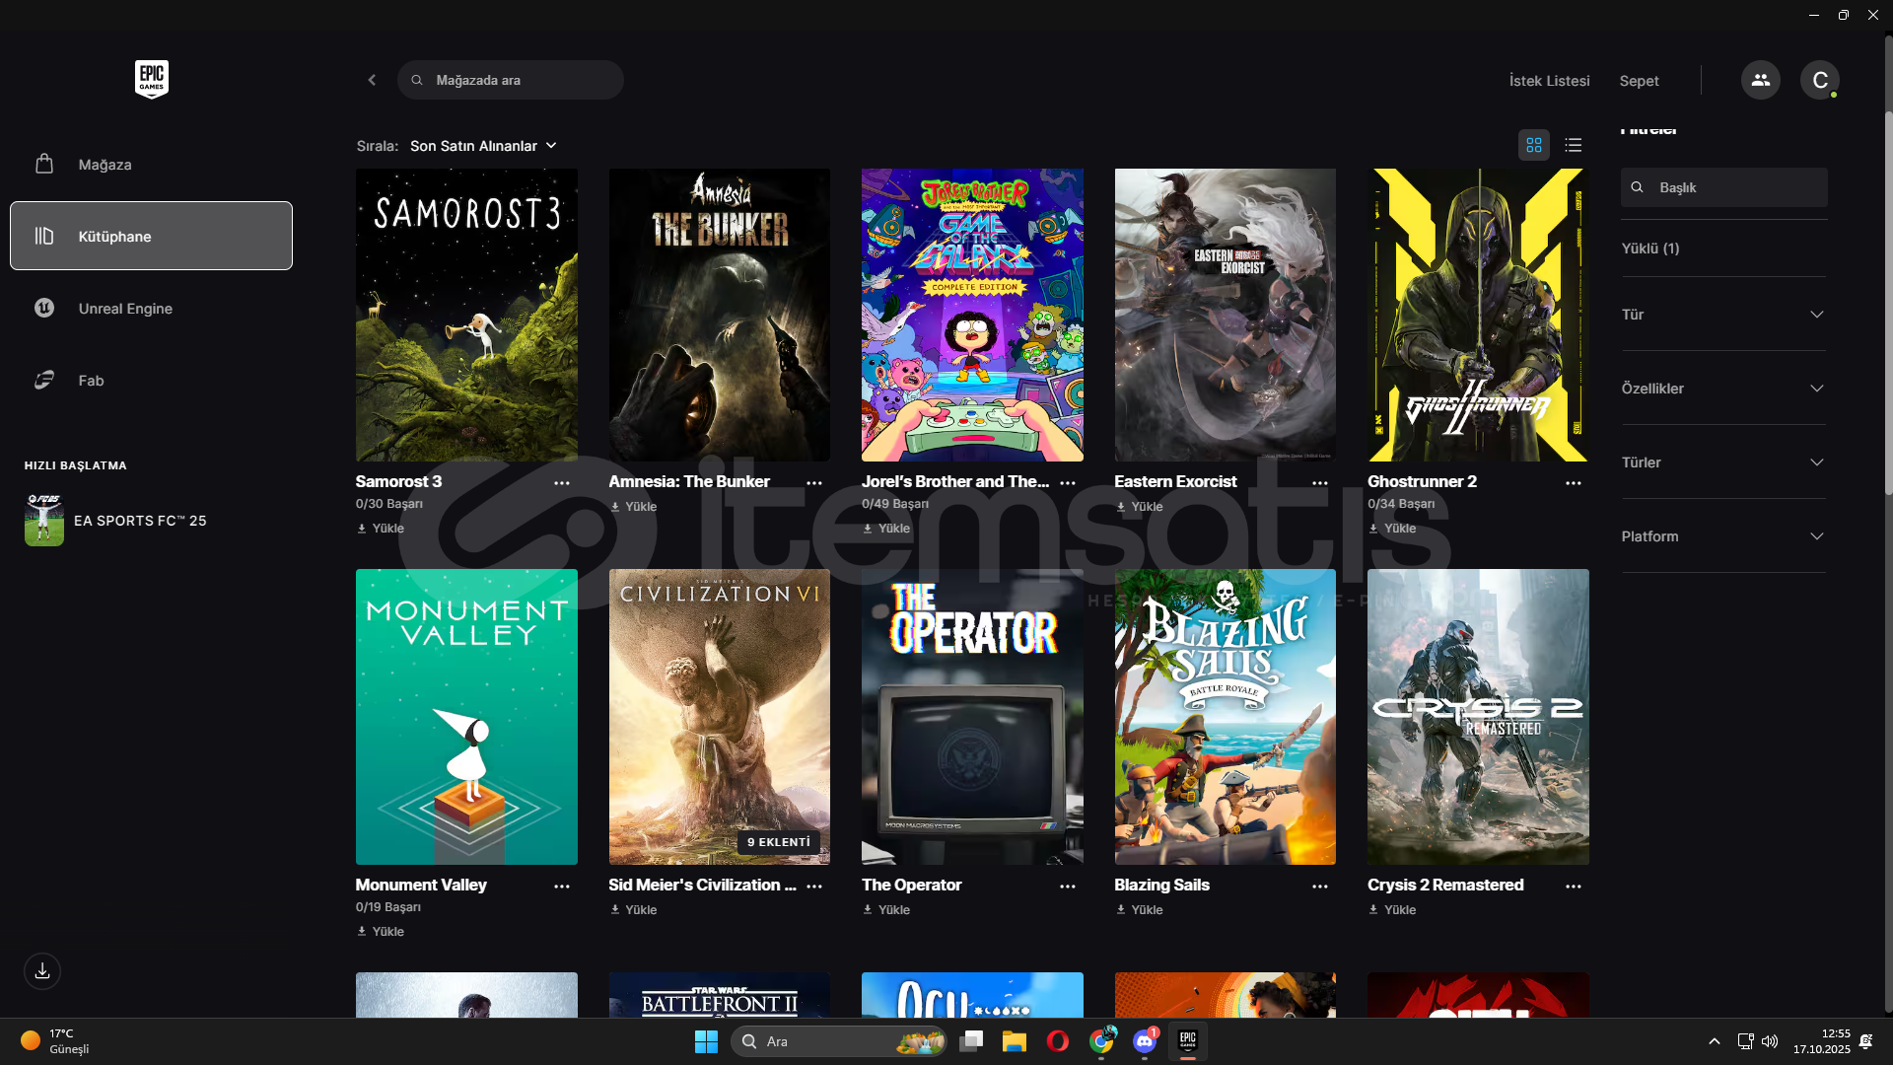This screenshot has height=1065, width=1893.
Task: Click the Epic Games logo icon
Action: (x=151, y=79)
